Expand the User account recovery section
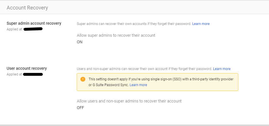The image size is (269, 126). click(27, 68)
